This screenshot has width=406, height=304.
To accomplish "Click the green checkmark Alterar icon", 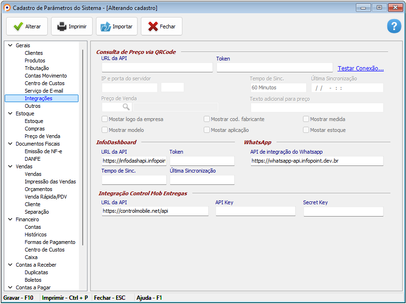I will pos(18,27).
